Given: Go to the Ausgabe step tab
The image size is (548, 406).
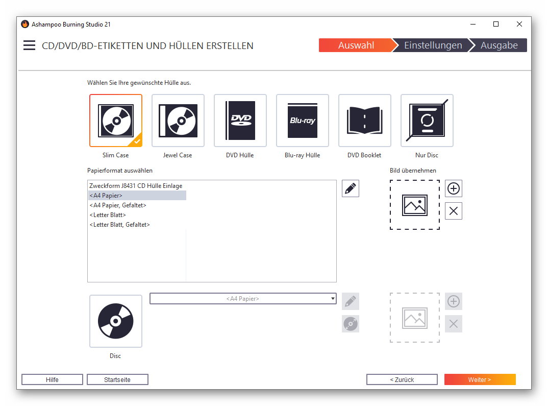Looking at the screenshot, I should click(499, 45).
